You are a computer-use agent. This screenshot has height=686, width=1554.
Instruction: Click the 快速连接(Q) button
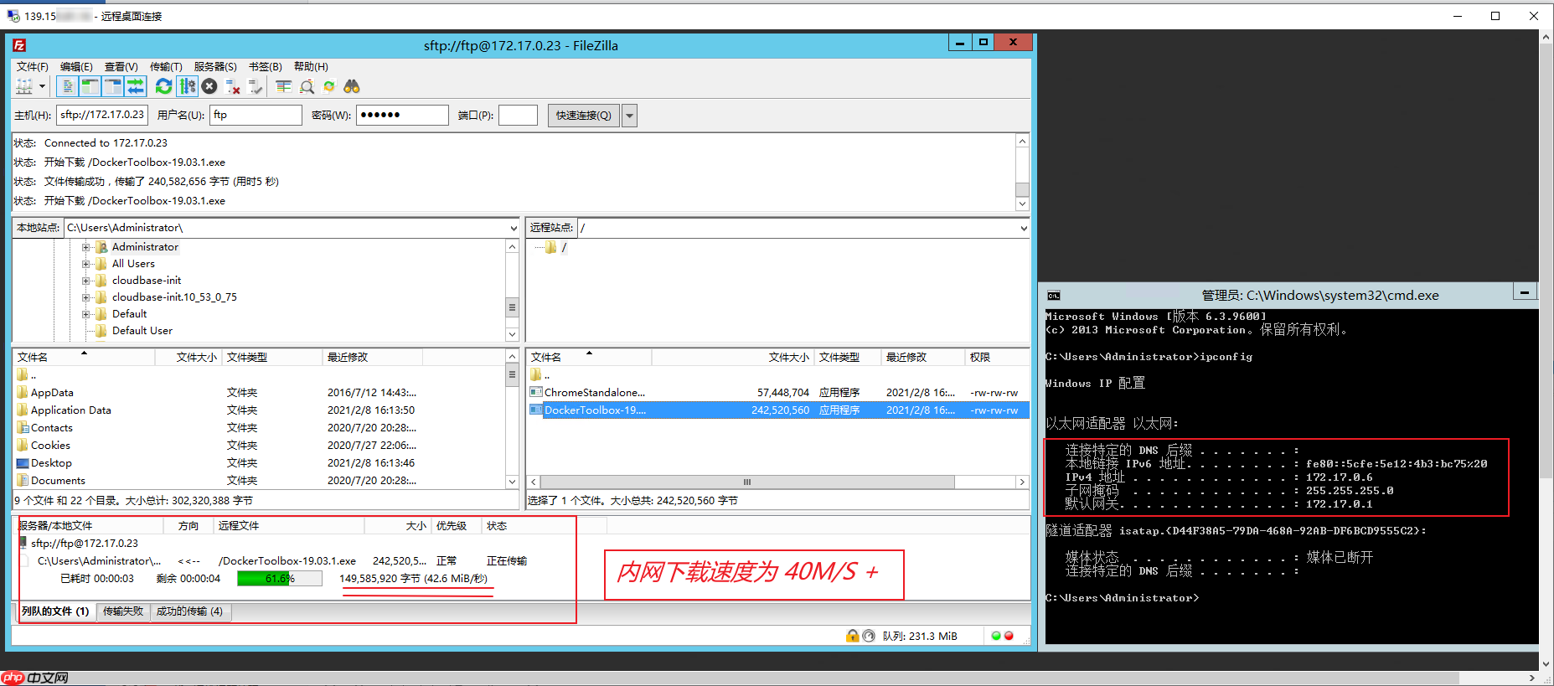584,115
